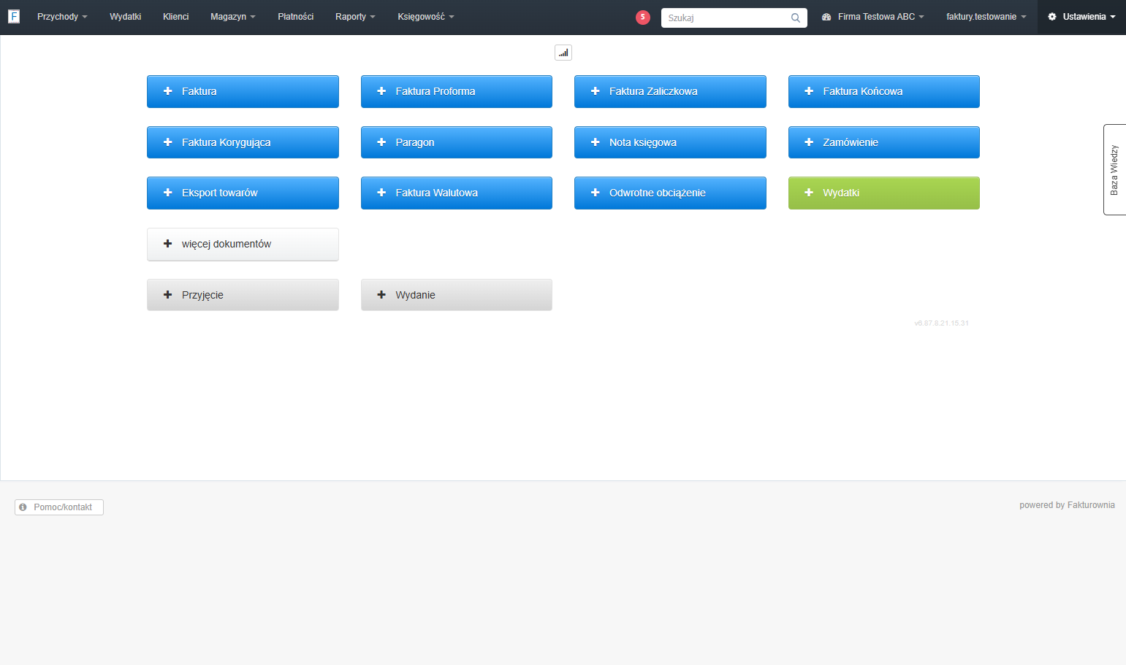Open the red notifications badge
Image resolution: width=1126 pixels, height=665 pixels.
643,17
